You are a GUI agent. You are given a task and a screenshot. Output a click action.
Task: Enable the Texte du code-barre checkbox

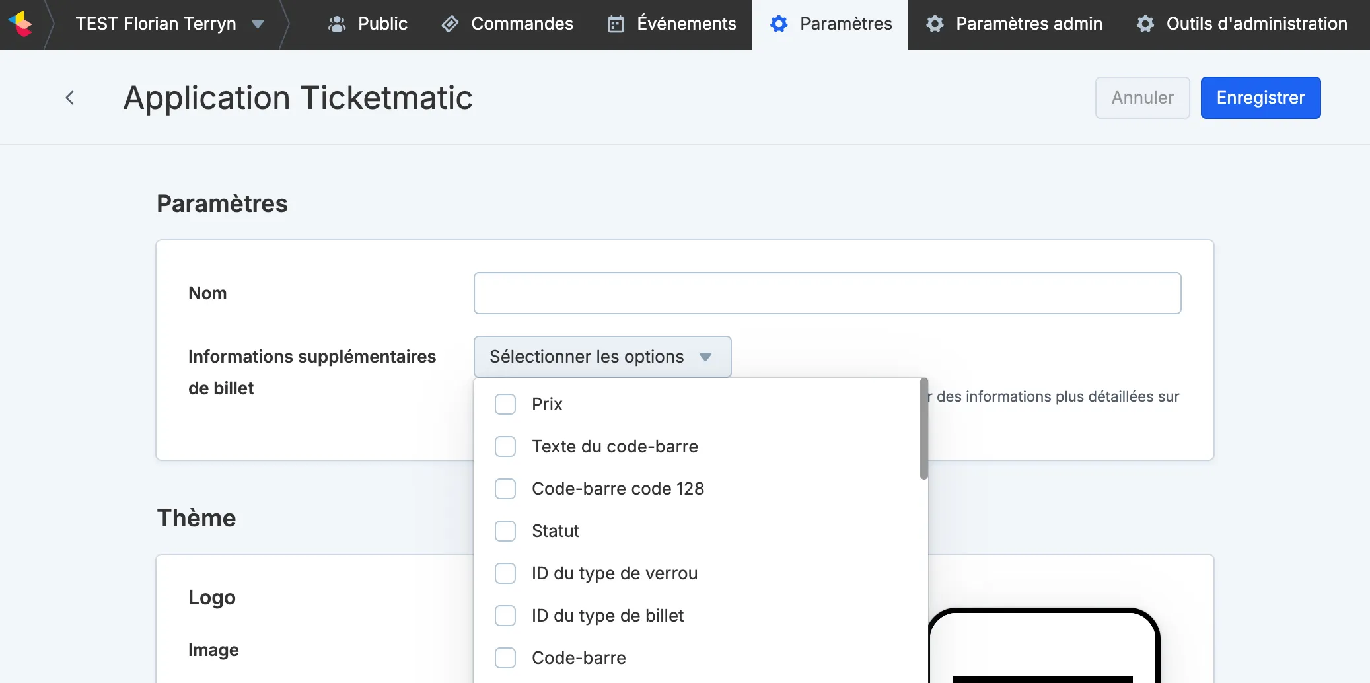(505, 447)
